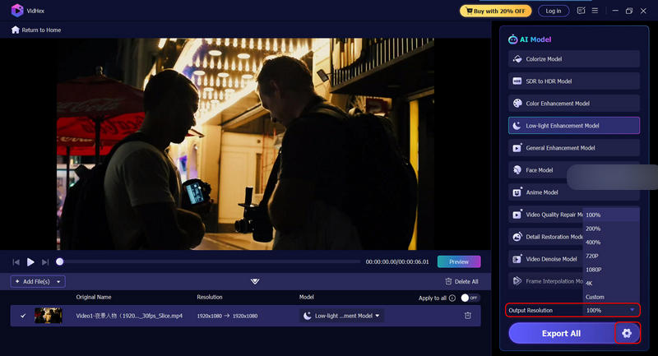Image resolution: width=658 pixels, height=356 pixels.
Task: Skip to next frame
Action: coord(45,262)
